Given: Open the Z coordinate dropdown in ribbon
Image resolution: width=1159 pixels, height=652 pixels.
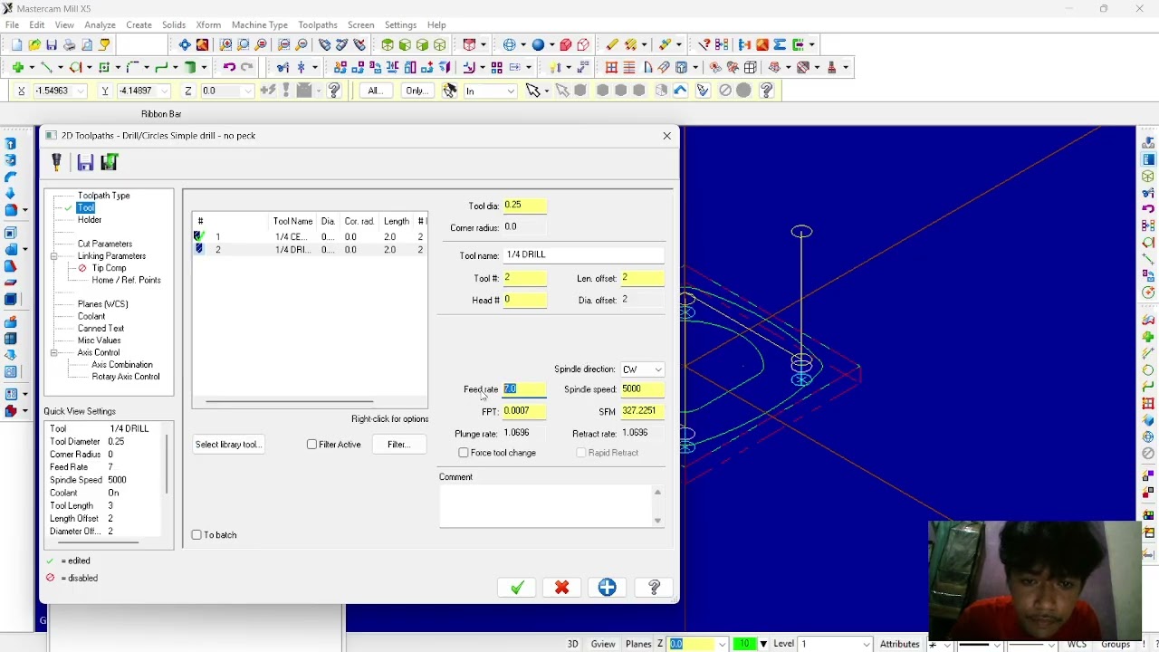Looking at the screenshot, I should click(249, 91).
